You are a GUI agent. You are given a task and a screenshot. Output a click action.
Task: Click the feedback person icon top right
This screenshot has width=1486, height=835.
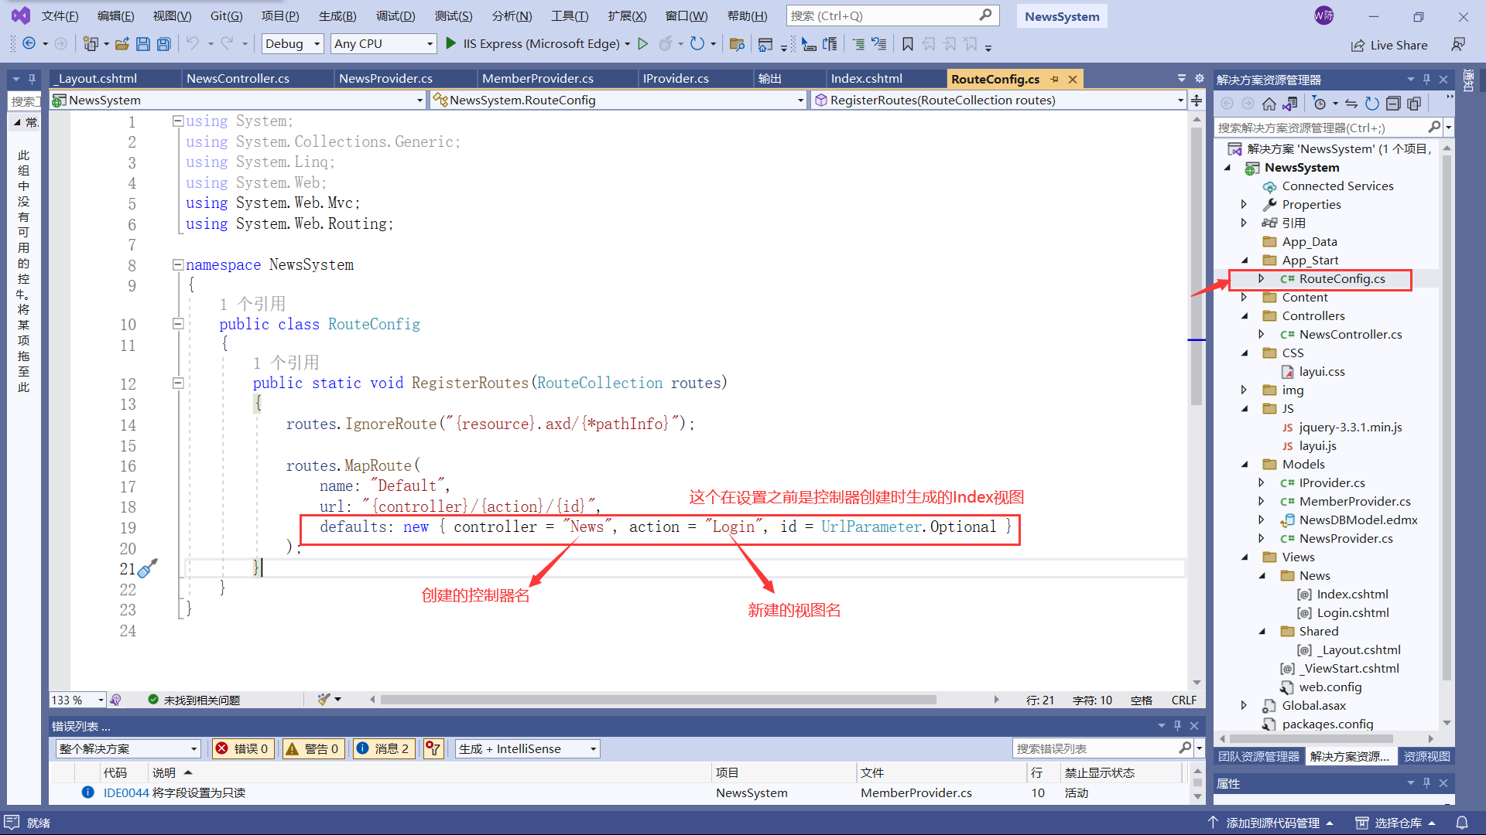click(1458, 45)
